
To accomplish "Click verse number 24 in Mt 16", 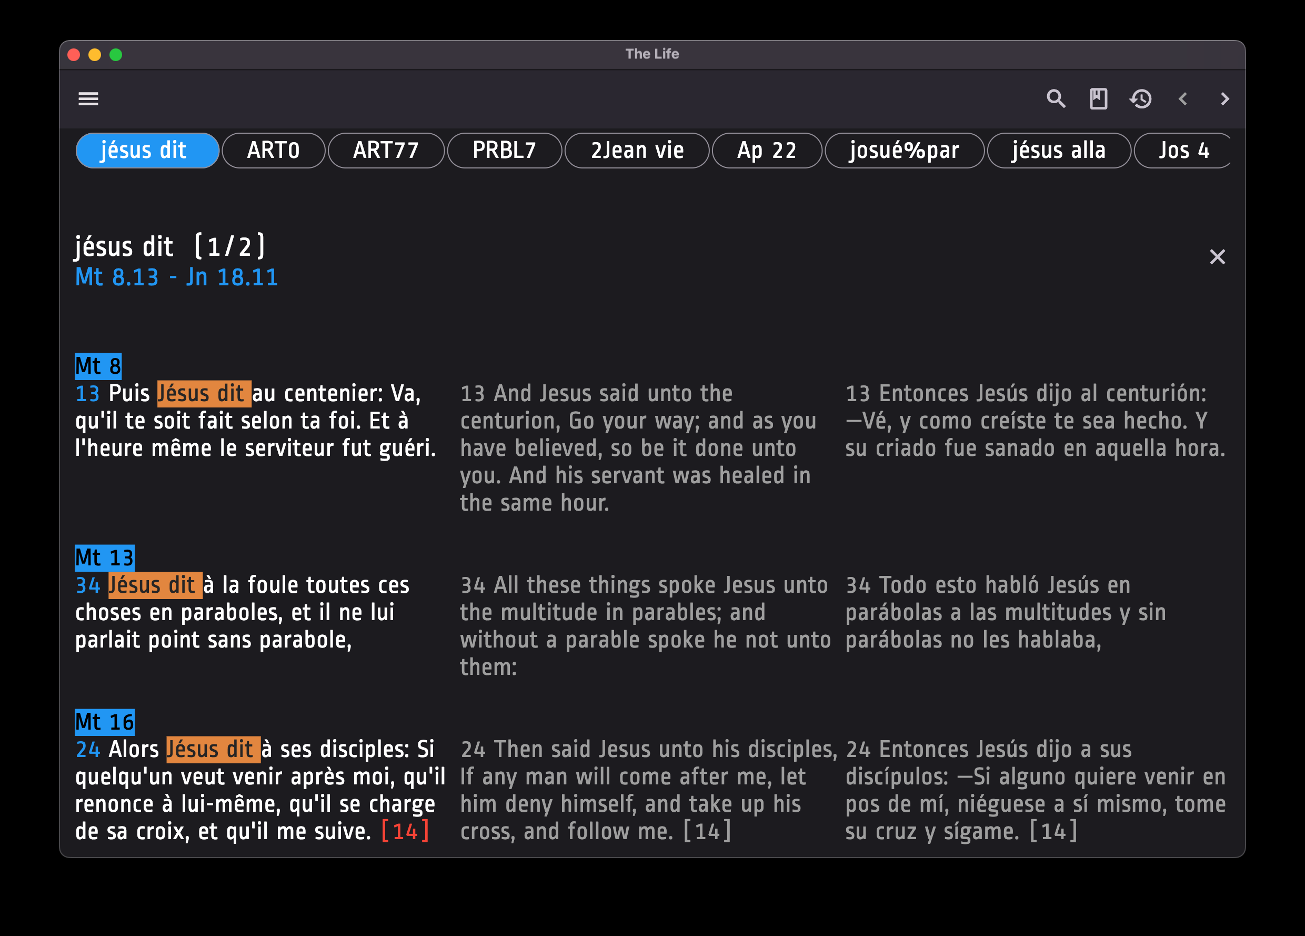I will [87, 750].
